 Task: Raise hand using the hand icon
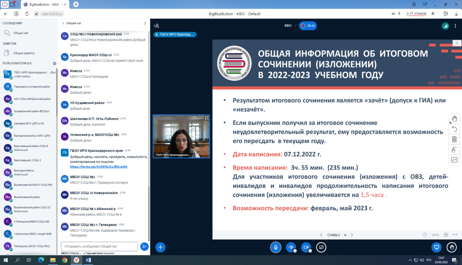click(x=452, y=247)
